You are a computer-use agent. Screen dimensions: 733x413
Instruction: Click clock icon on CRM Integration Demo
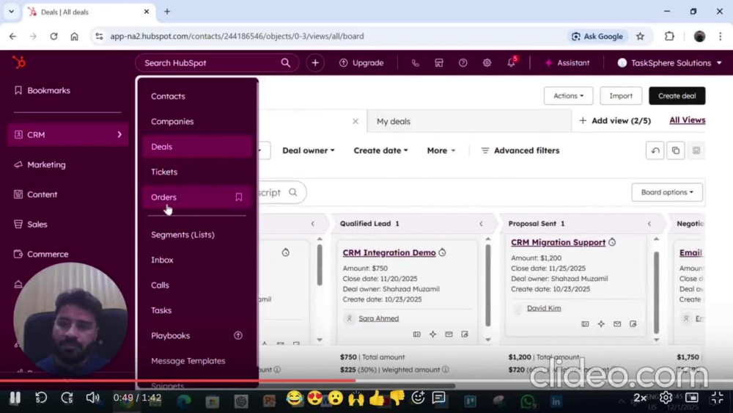[442, 252]
